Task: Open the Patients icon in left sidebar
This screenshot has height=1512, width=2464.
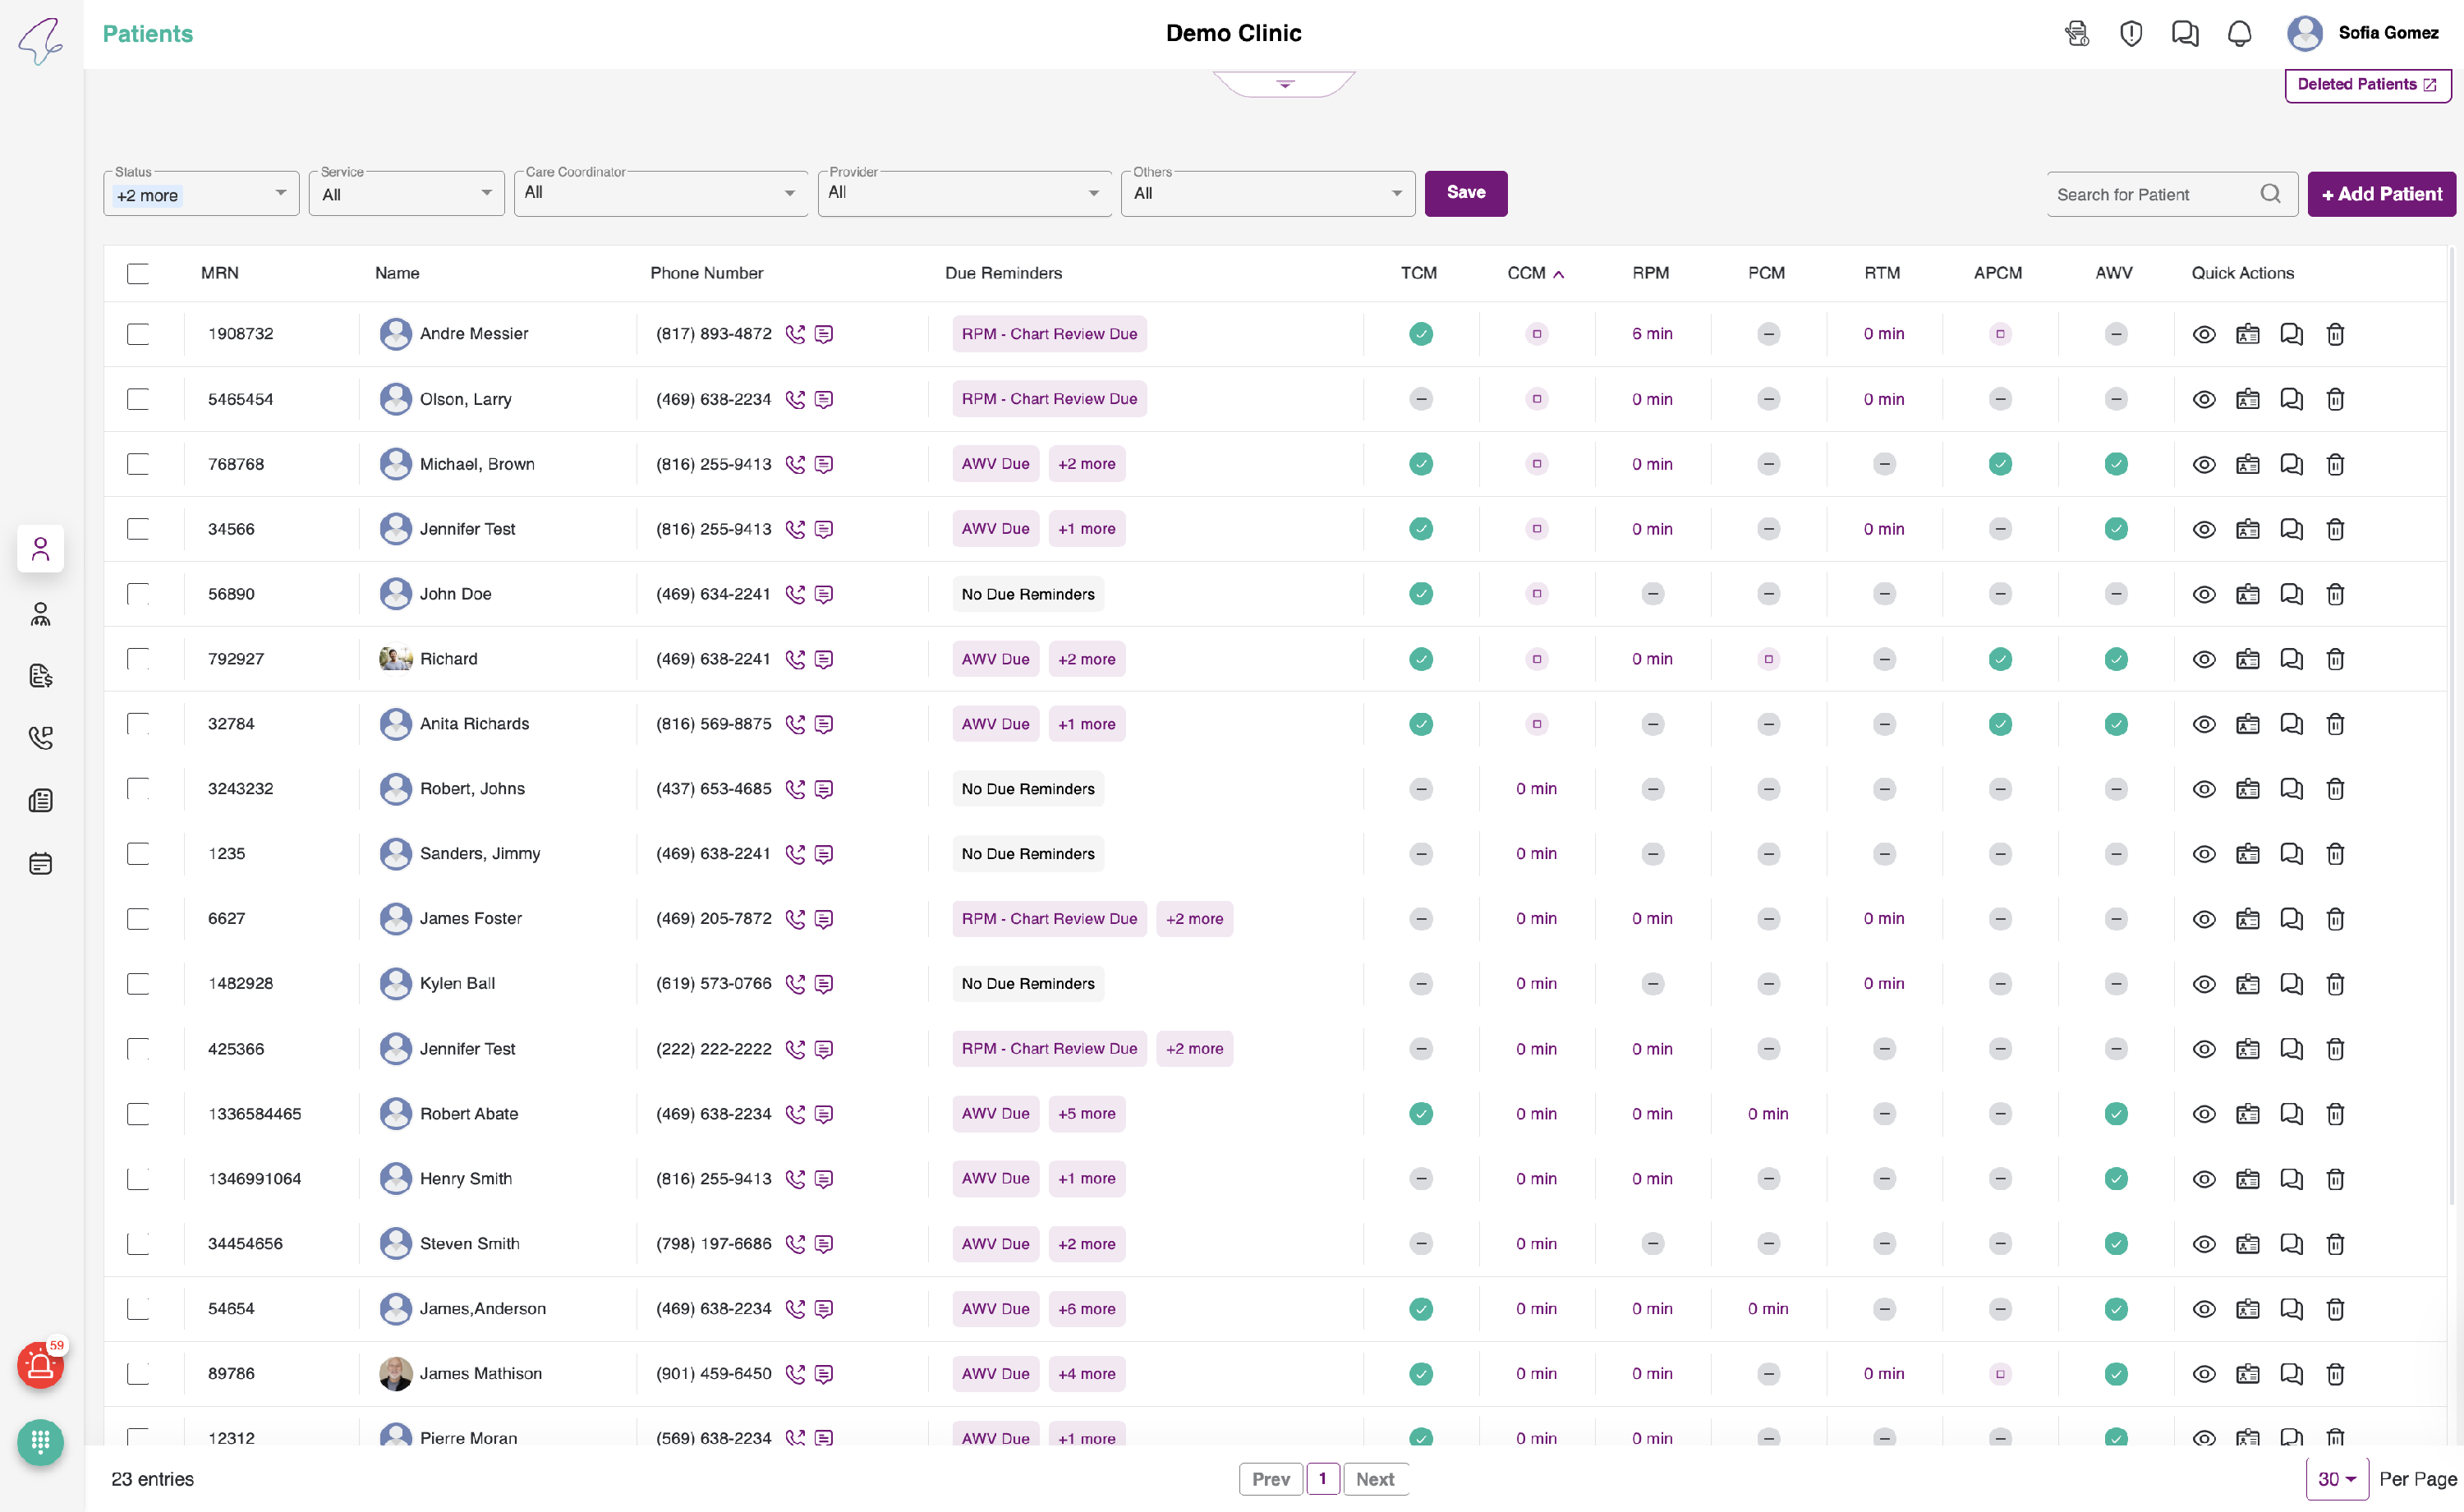Action: coord(40,549)
